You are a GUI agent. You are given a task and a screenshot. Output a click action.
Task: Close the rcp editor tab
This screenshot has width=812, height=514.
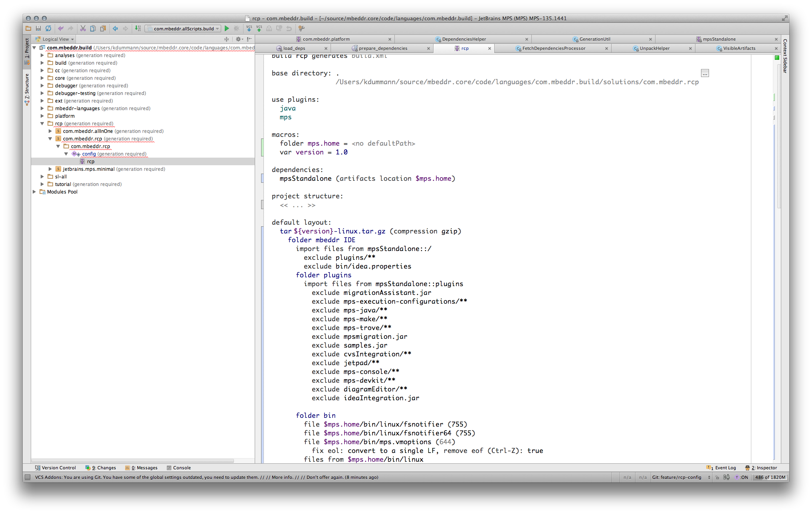tap(489, 48)
